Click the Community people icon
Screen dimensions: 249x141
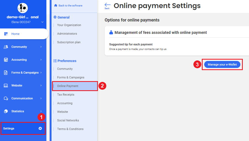tap(6, 47)
